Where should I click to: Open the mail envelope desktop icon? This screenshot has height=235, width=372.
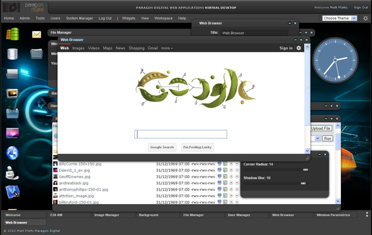pyautogui.click(x=37, y=35)
